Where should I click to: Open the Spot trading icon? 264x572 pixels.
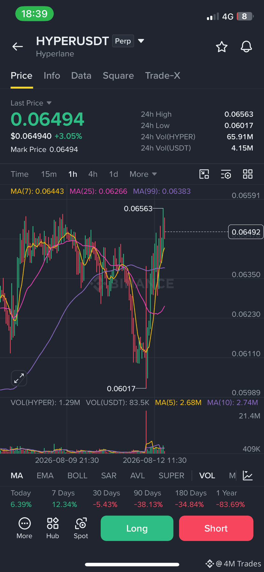(81, 529)
